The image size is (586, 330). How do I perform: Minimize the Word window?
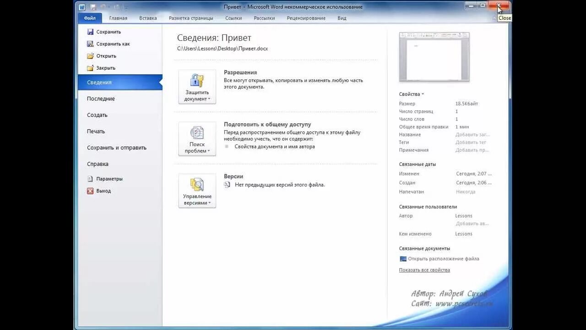click(472, 5)
